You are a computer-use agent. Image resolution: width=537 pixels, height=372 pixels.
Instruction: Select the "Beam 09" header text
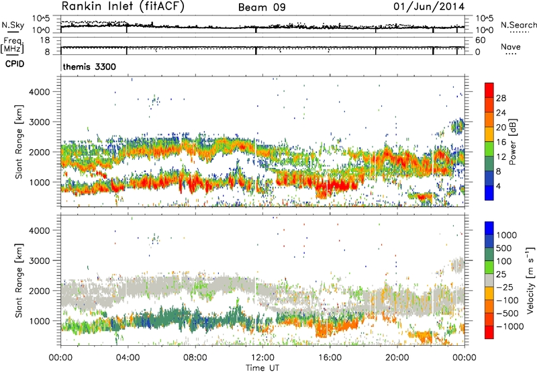262,7
